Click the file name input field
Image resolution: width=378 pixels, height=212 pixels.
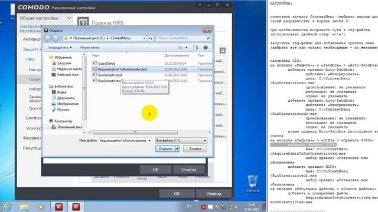pos(123,141)
